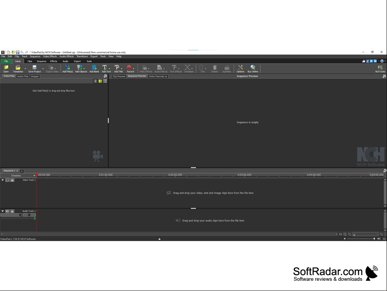Click the timeline zoom out magnifier

coord(349,234)
